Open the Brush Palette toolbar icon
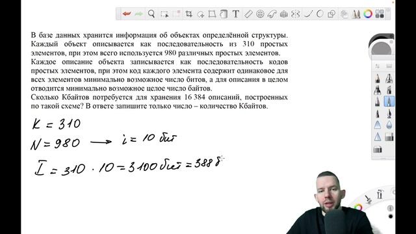This screenshot has width=416, height=234. (356, 14)
